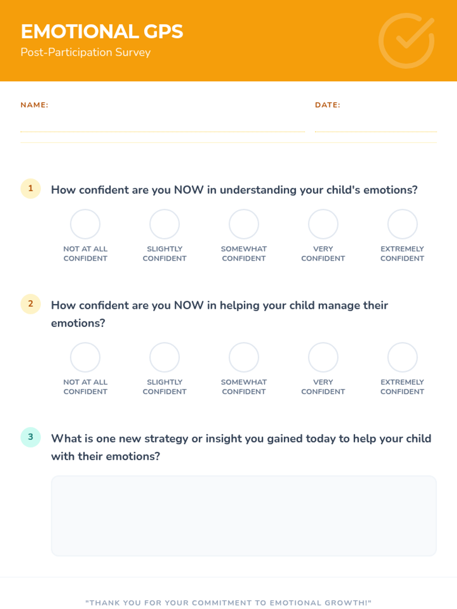Select "Slightly confident" for understanding child's emotions
The image size is (457, 609).
[165, 224]
